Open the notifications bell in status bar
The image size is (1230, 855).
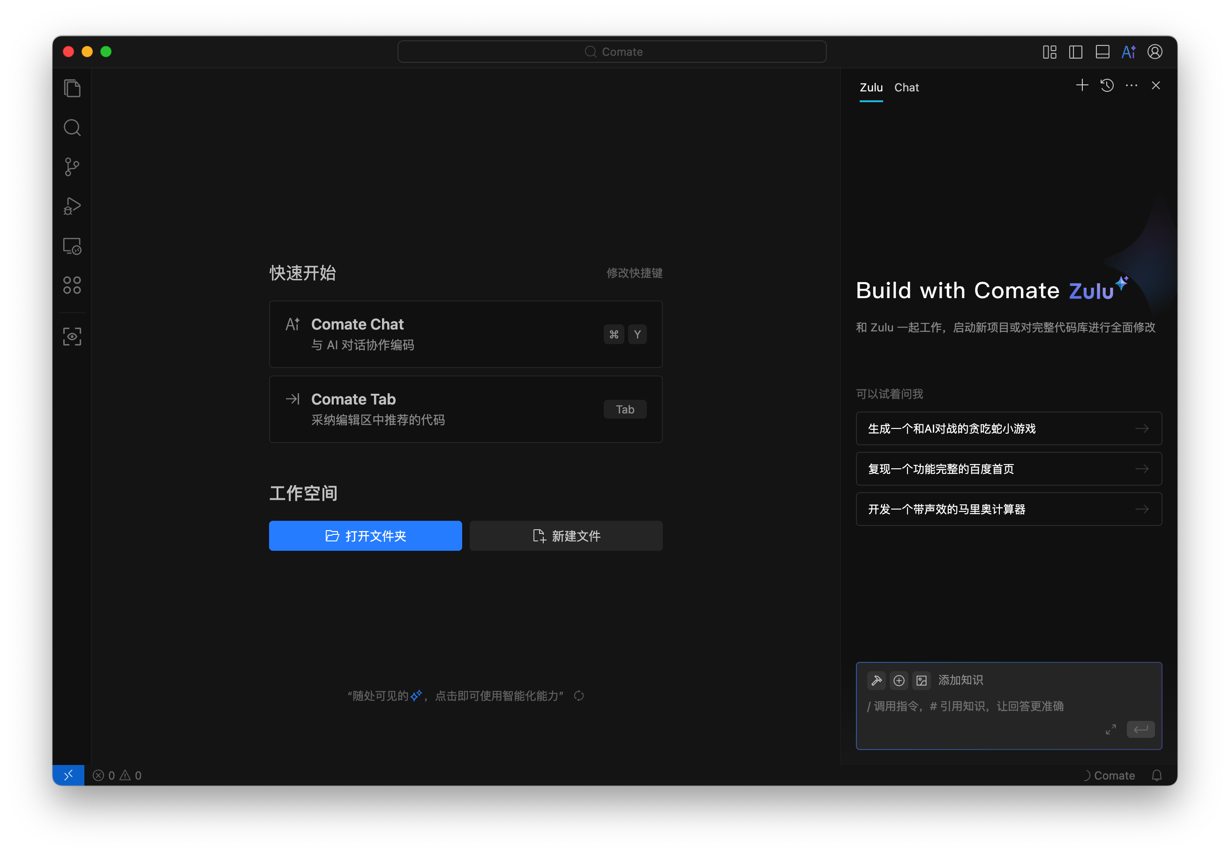pos(1156,775)
